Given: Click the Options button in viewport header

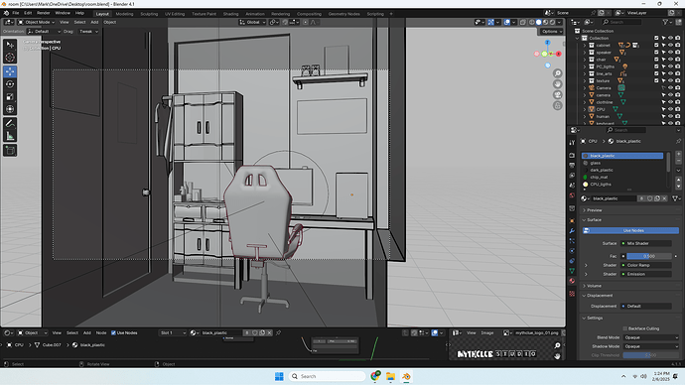Looking at the screenshot, I should coord(551,32).
